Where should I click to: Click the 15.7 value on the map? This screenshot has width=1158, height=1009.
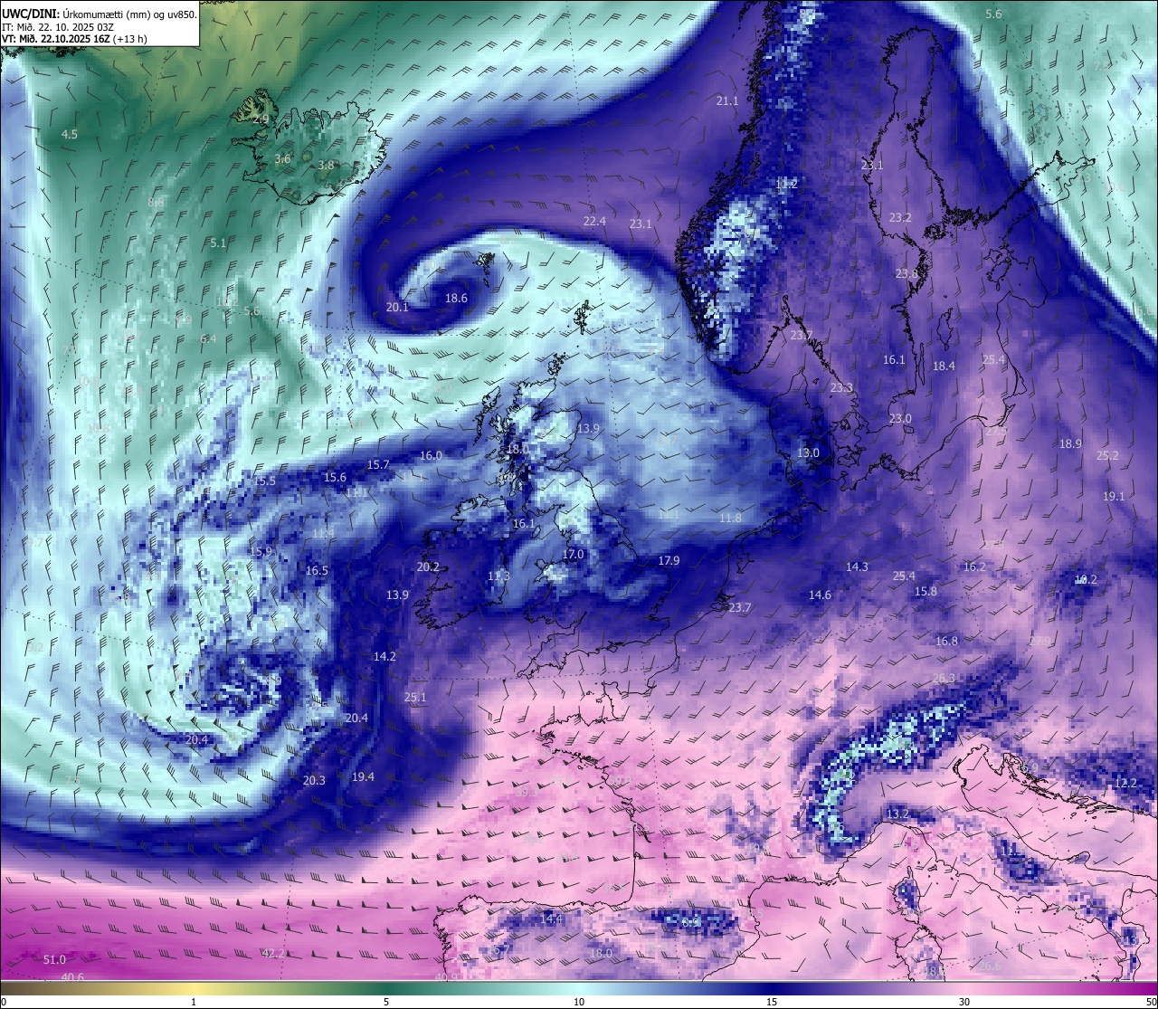[x=378, y=465]
